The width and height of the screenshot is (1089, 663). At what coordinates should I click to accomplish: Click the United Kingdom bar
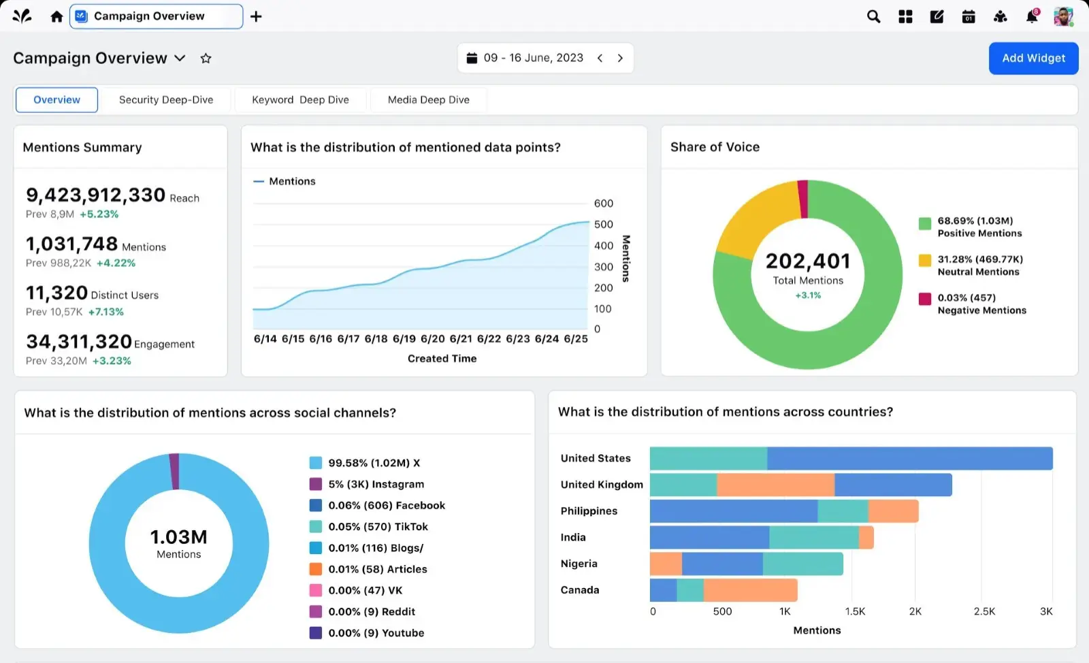[x=800, y=485]
